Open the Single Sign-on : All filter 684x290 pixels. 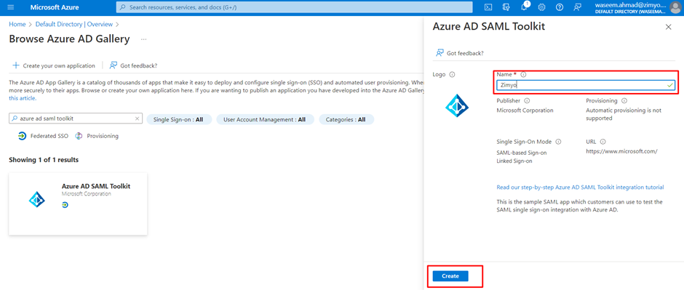pyautogui.click(x=179, y=119)
